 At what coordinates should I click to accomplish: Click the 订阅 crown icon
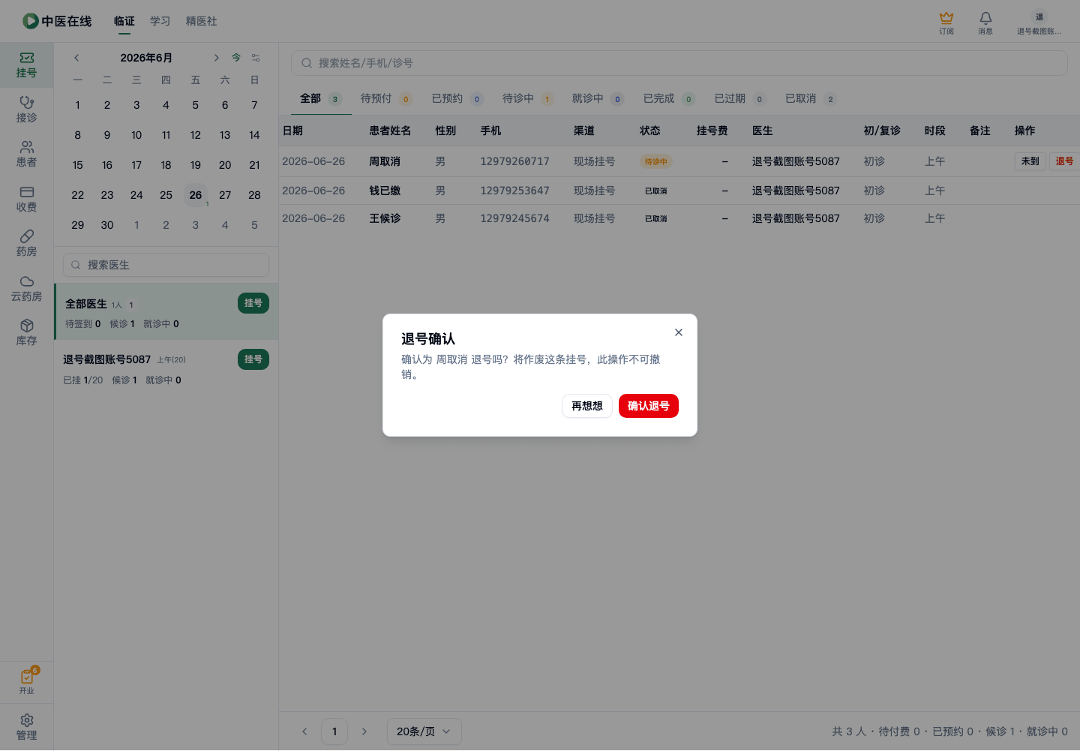[x=946, y=23]
